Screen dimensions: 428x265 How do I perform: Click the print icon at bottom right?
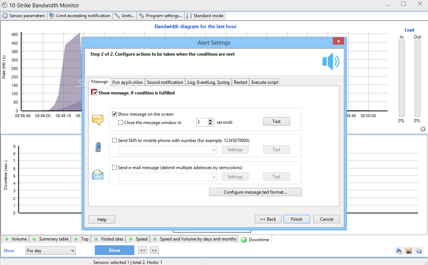[399, 251]
